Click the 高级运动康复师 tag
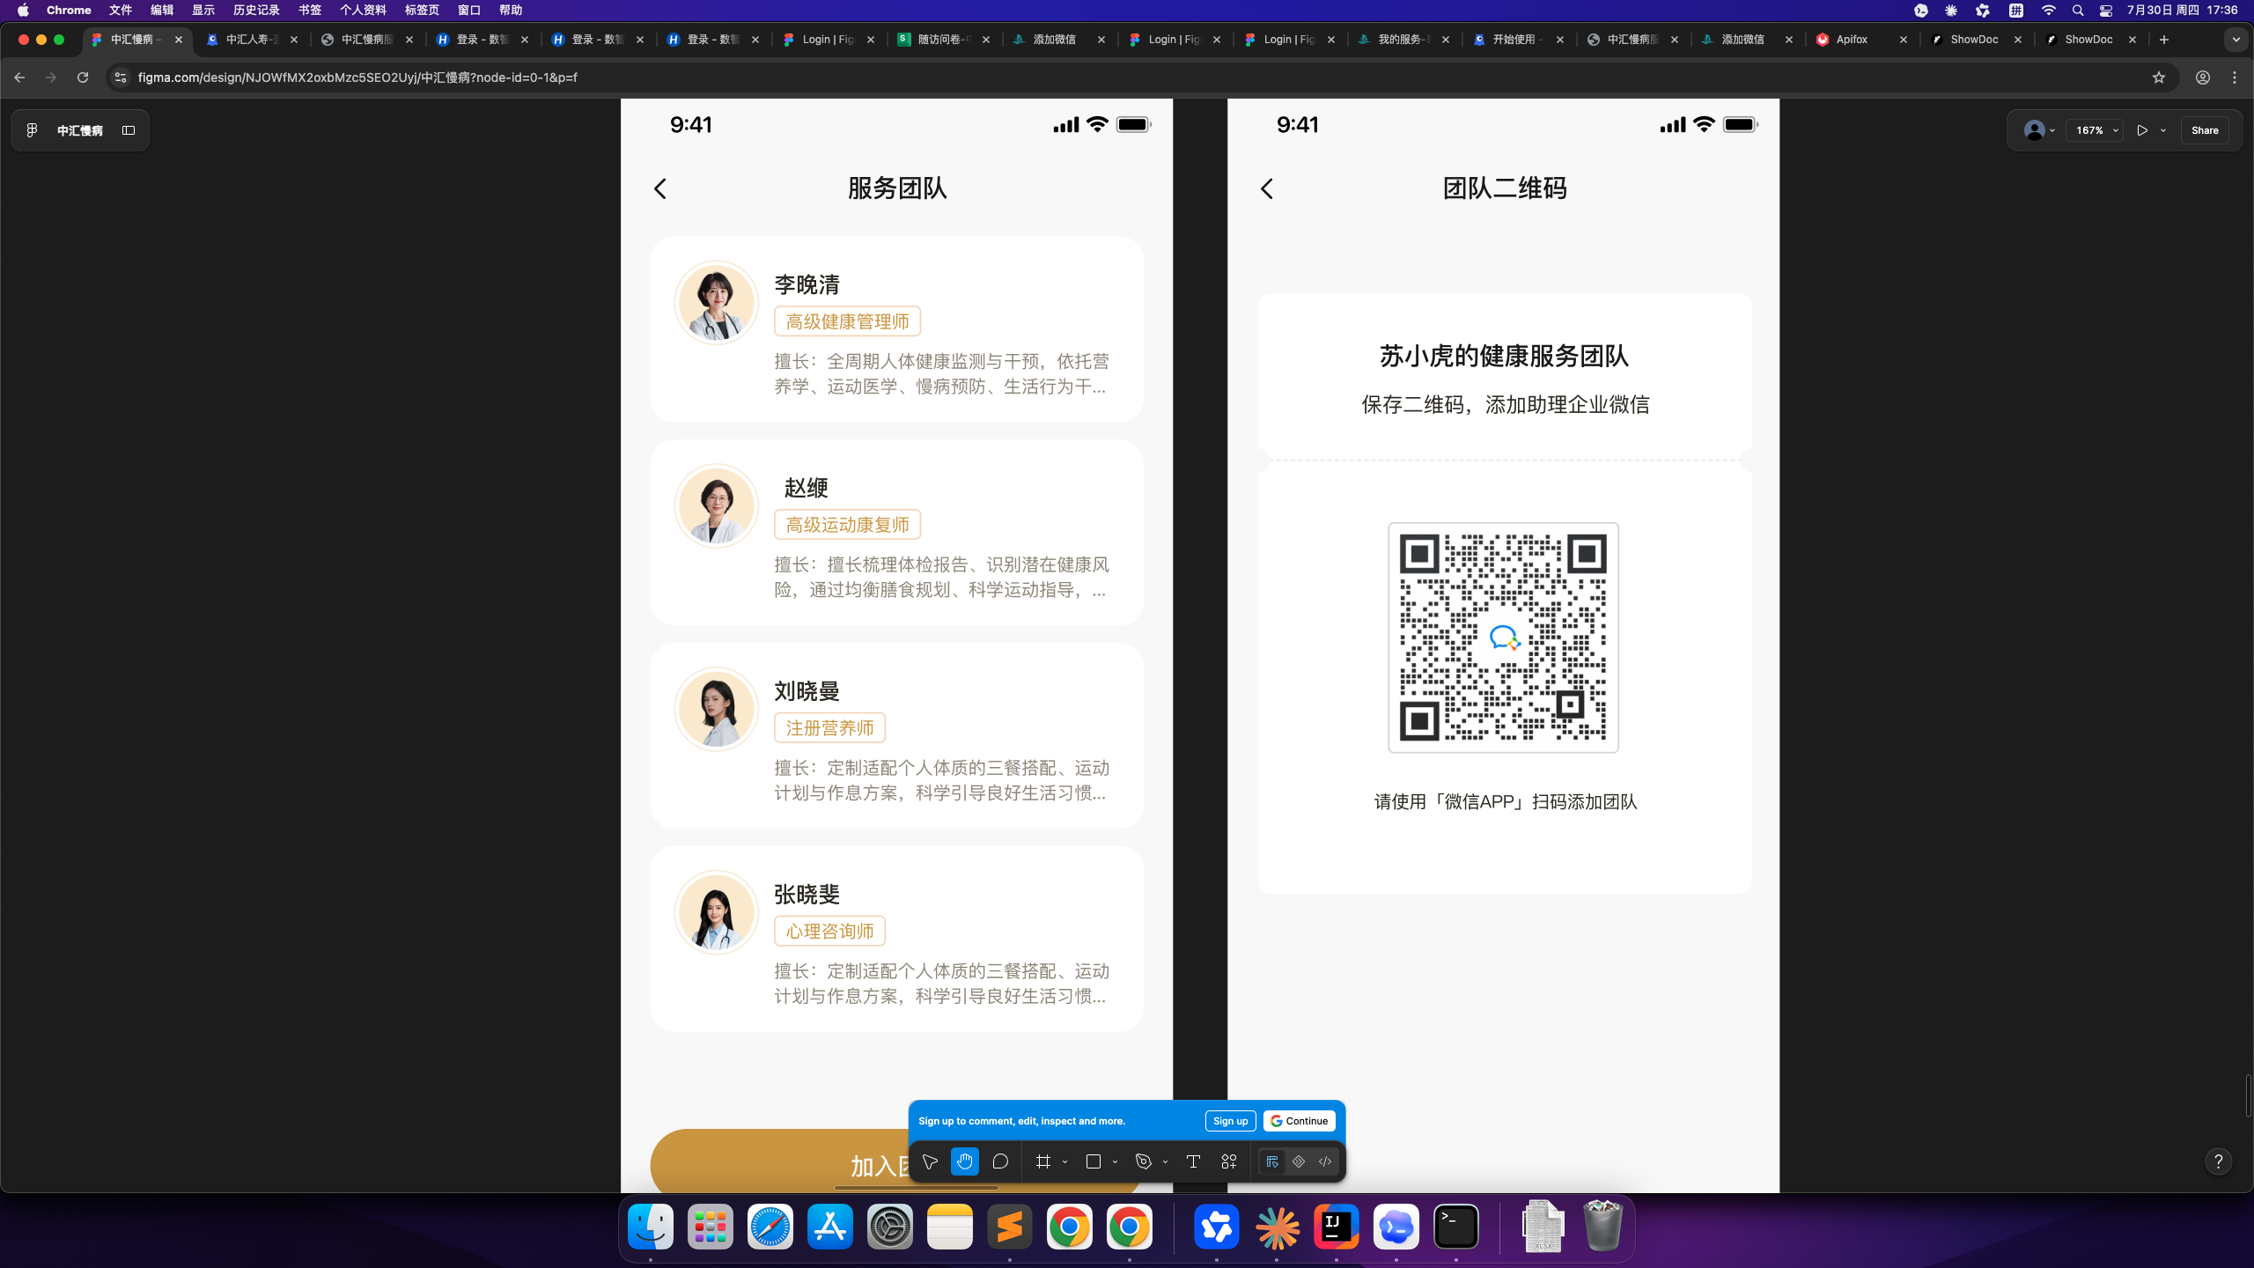The image size is (2254, 1268). click(847, 525)
